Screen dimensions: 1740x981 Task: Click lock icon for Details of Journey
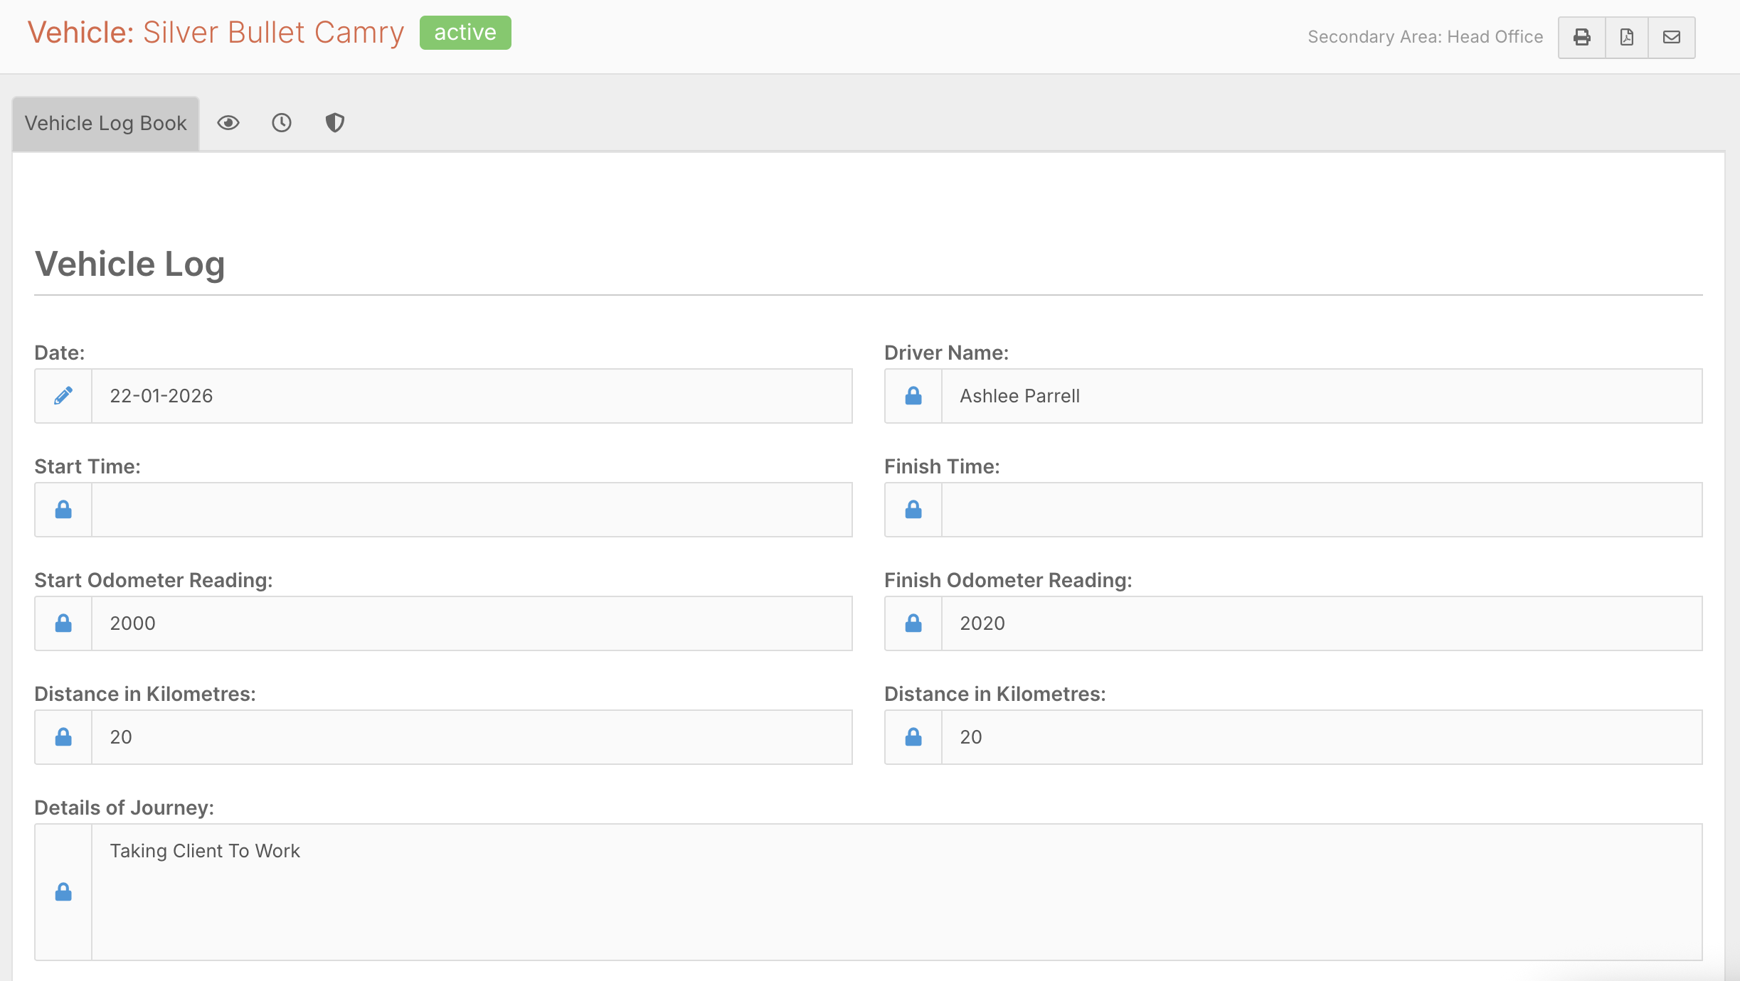(63, 892)
